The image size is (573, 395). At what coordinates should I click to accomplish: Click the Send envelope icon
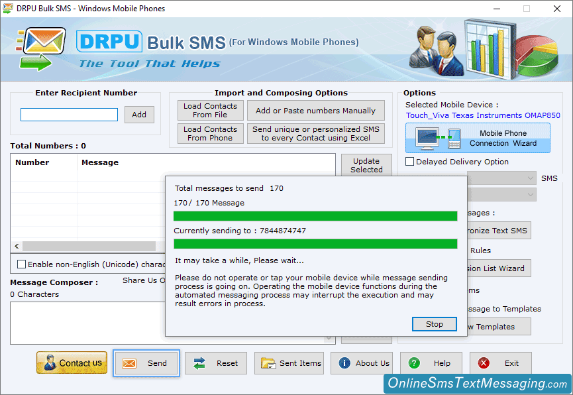[x=129, y=363]
